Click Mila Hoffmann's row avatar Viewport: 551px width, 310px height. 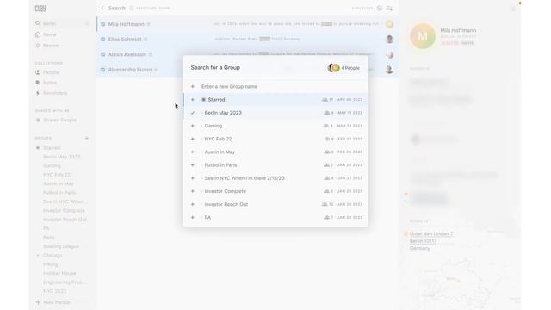point(389,24)
